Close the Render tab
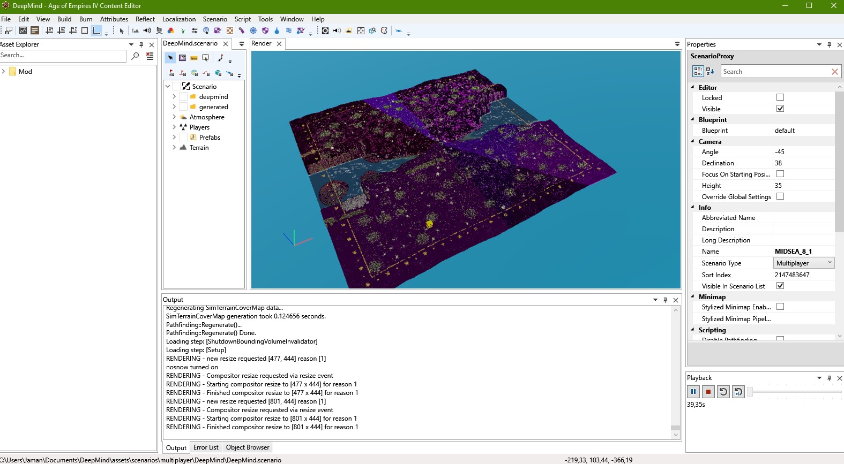The width and height of the screenshot is (844, 464). click(x=279, y=44)
